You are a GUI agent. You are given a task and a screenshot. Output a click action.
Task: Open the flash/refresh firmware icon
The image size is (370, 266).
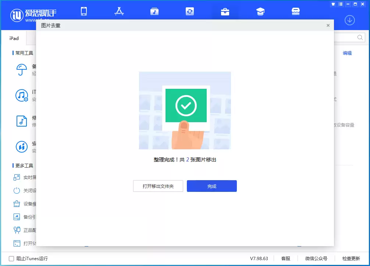(190, 11)
